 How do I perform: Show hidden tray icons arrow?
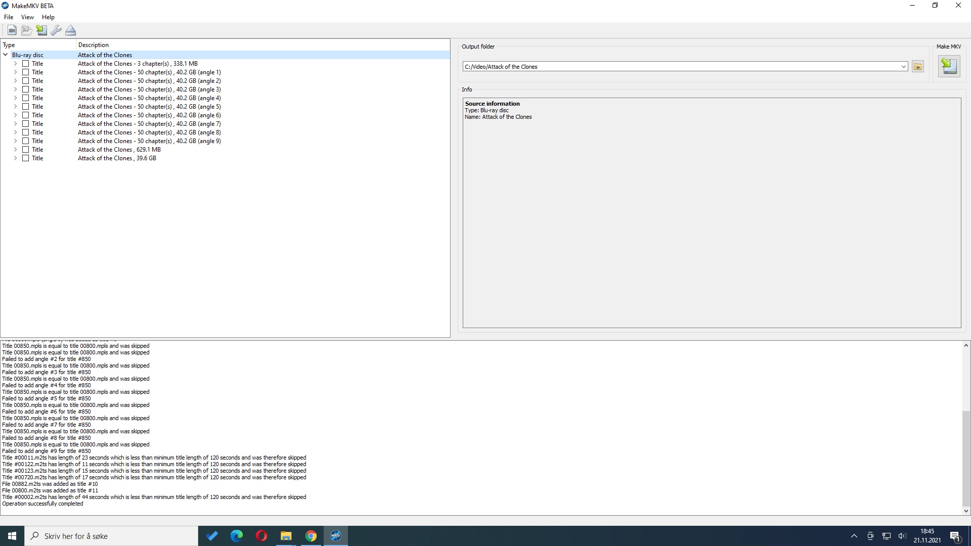tap(854, 536)
